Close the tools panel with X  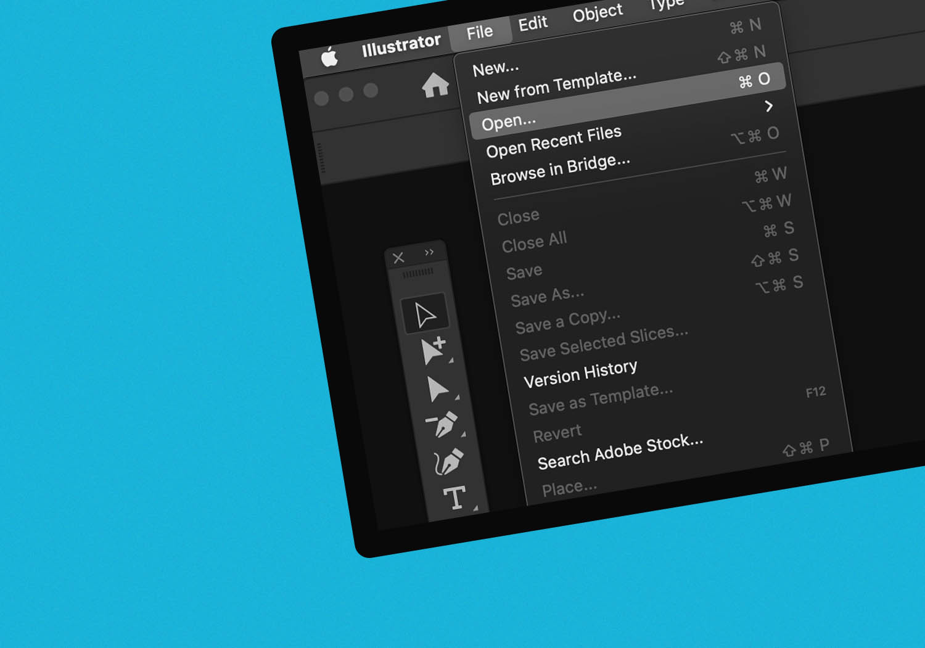coord(398,258)
